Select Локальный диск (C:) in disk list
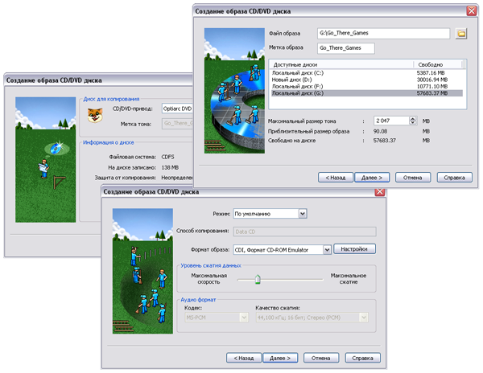483x373 pixels. point(367,73)
